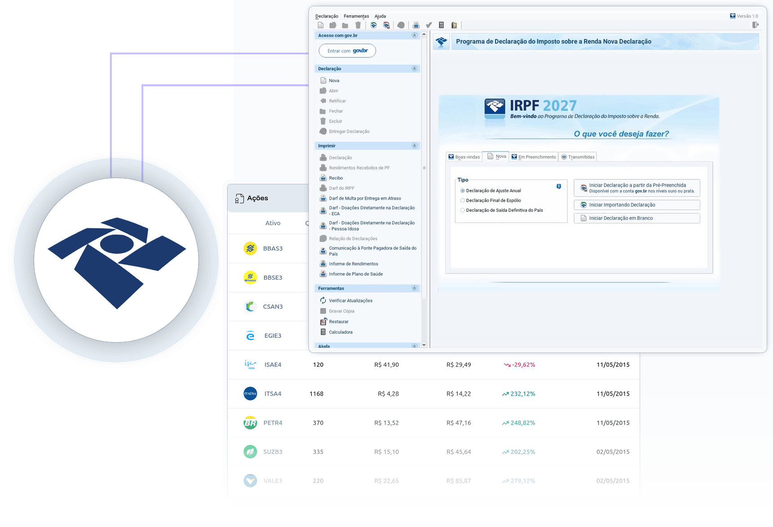Click the Import declaration toolbar icon

point(373,25)
